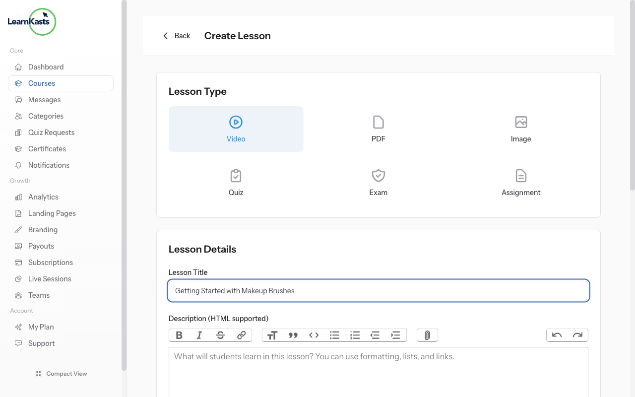Viewport: 635px width, 397px height.
Task: Open Quiz Requests in the sidebar
Action: [x=51, y=132]
